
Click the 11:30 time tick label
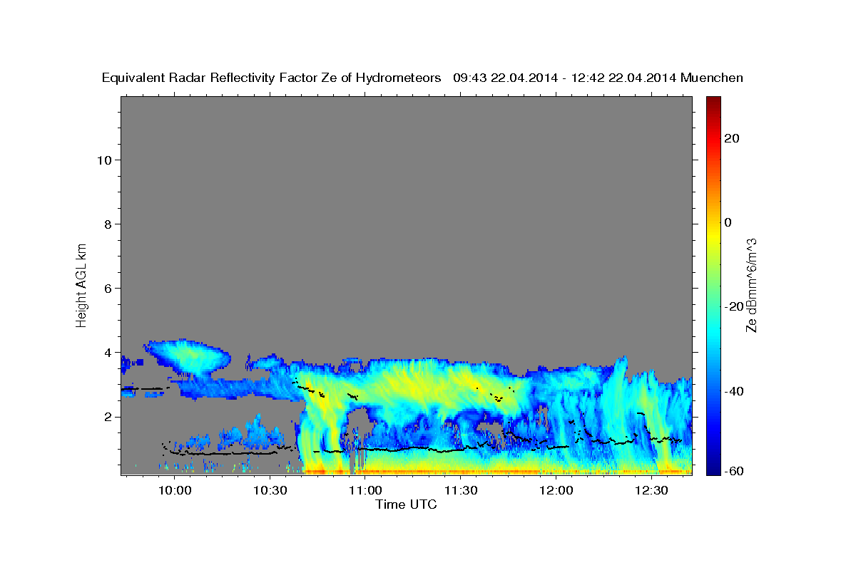click(461, 490)
